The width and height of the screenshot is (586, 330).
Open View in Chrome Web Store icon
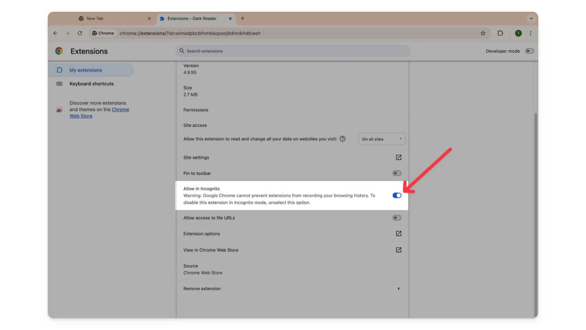tap(398, 250)
